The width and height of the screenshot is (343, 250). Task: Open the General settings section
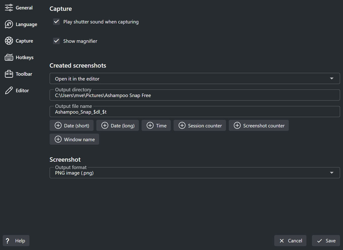click(19, 8)
